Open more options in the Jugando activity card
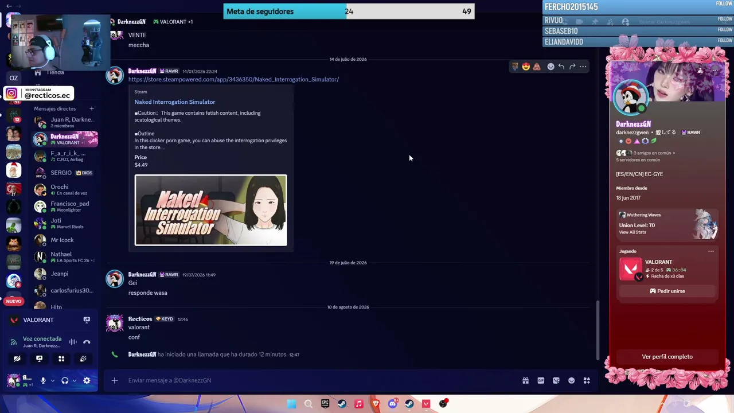 point(711,251)
